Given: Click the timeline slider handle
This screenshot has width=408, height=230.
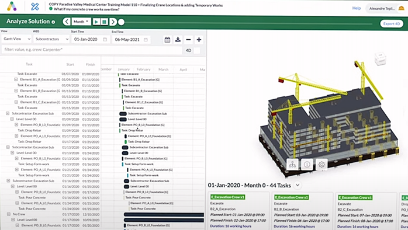Looking at the screenshot, I should coord(121,22).
